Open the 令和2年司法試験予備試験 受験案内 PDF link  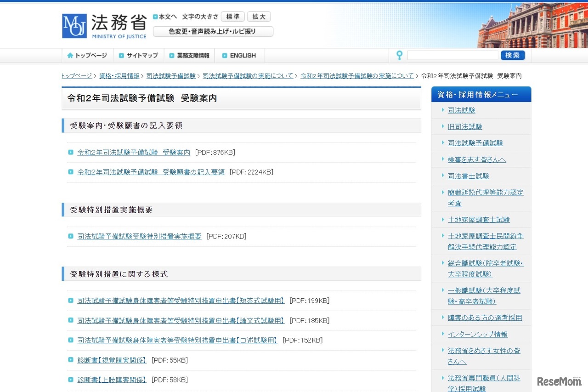[x=133, y=152]
